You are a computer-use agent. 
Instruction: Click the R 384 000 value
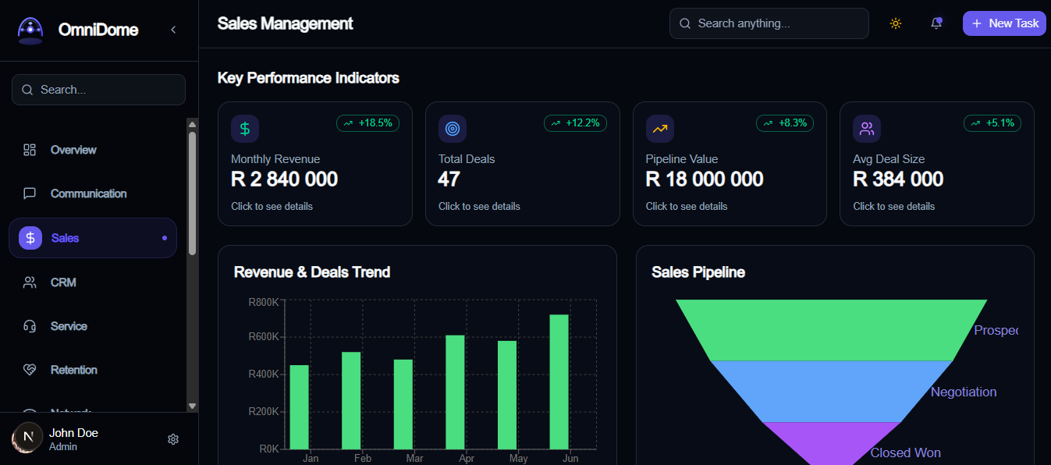[x=898, y=179]
